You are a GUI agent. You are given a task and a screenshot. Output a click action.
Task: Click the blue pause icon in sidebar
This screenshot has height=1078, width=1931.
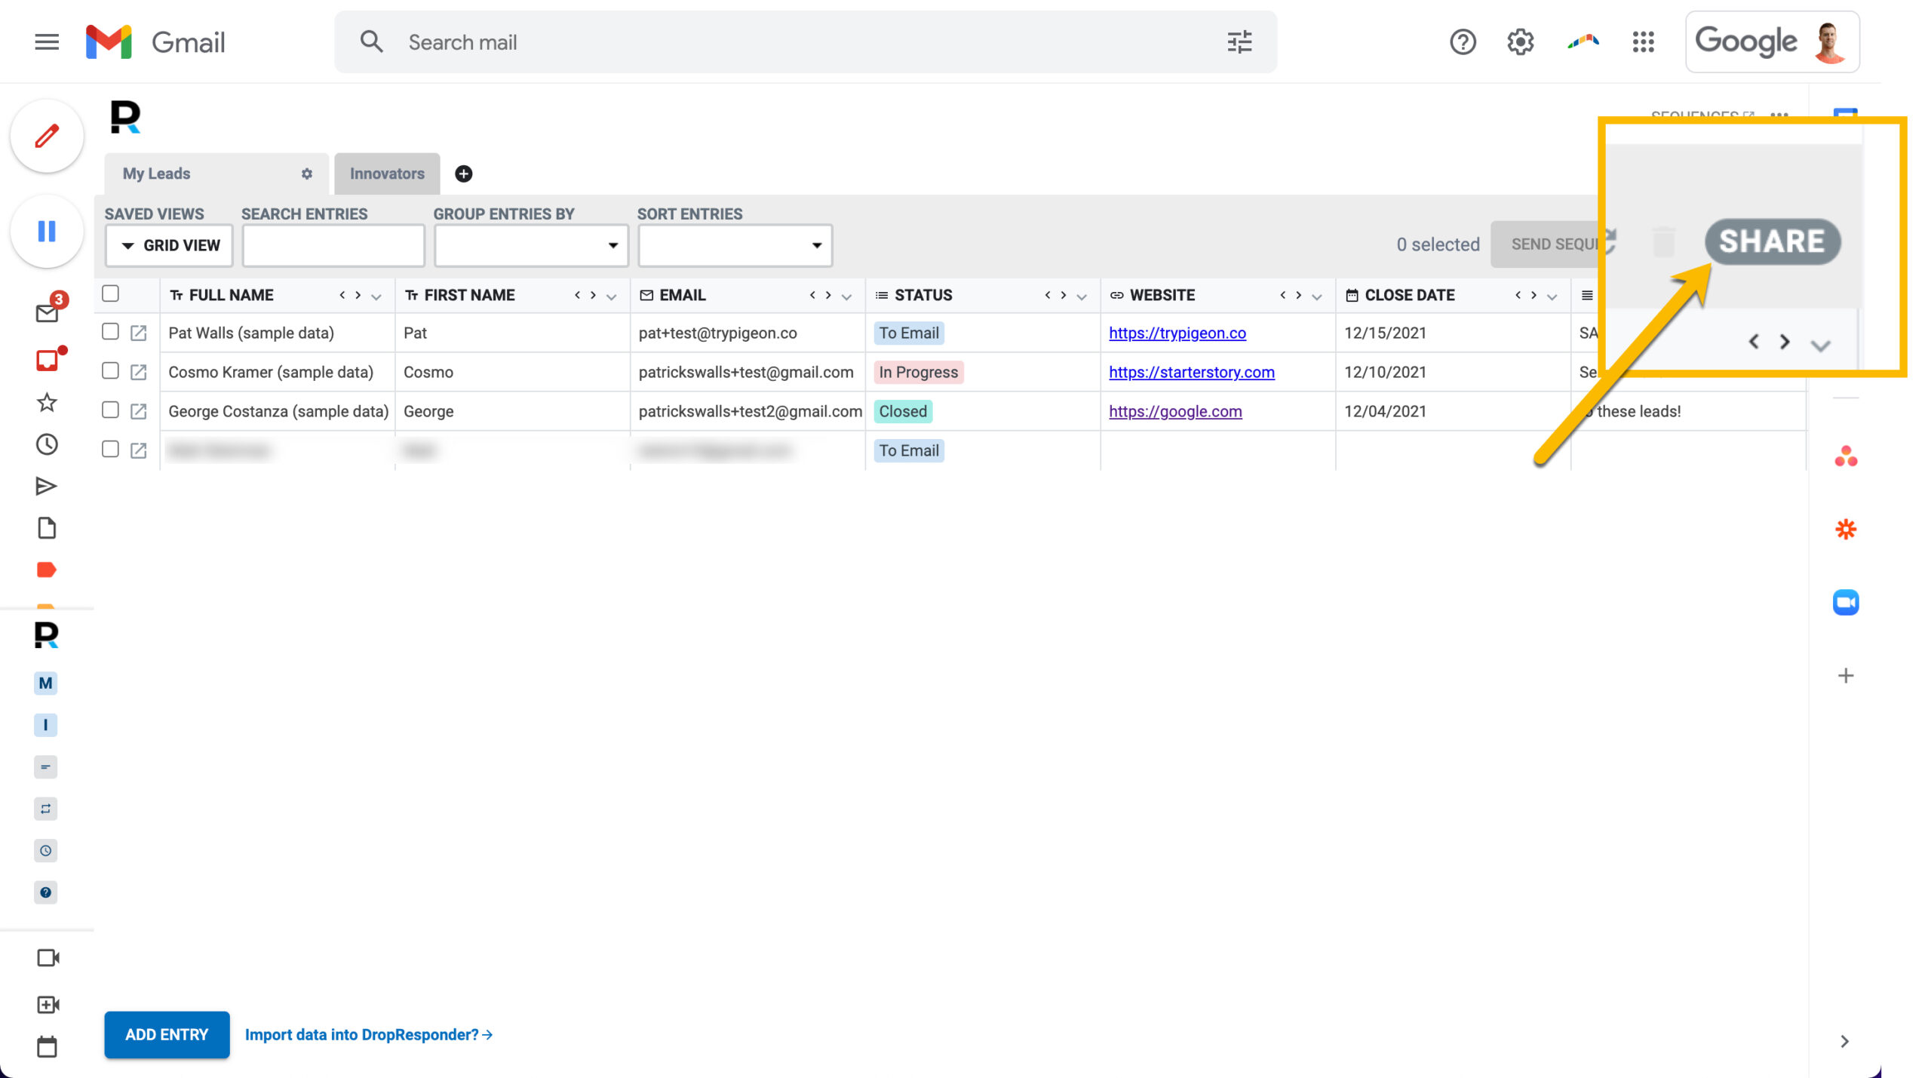coord(47,231)
